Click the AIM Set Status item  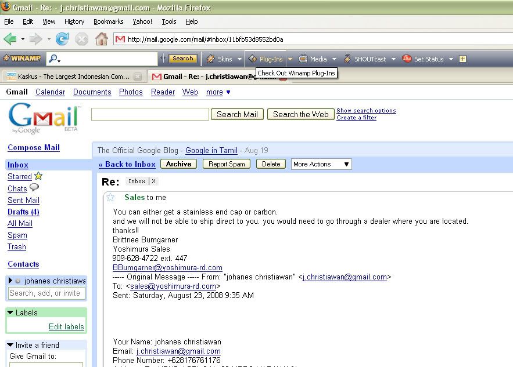(x=423, y=59)
